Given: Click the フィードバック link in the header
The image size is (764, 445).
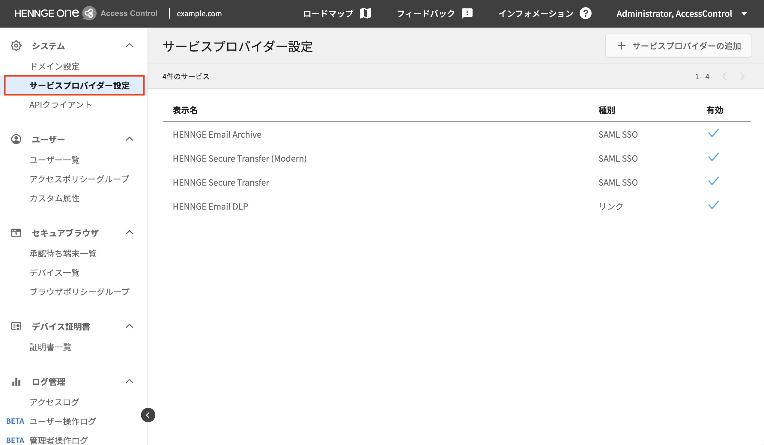Looking at the screenshot, I should [x=426, y=13].
